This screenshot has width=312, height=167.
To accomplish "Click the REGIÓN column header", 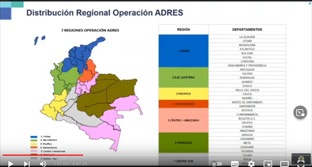I will point(183,30).
